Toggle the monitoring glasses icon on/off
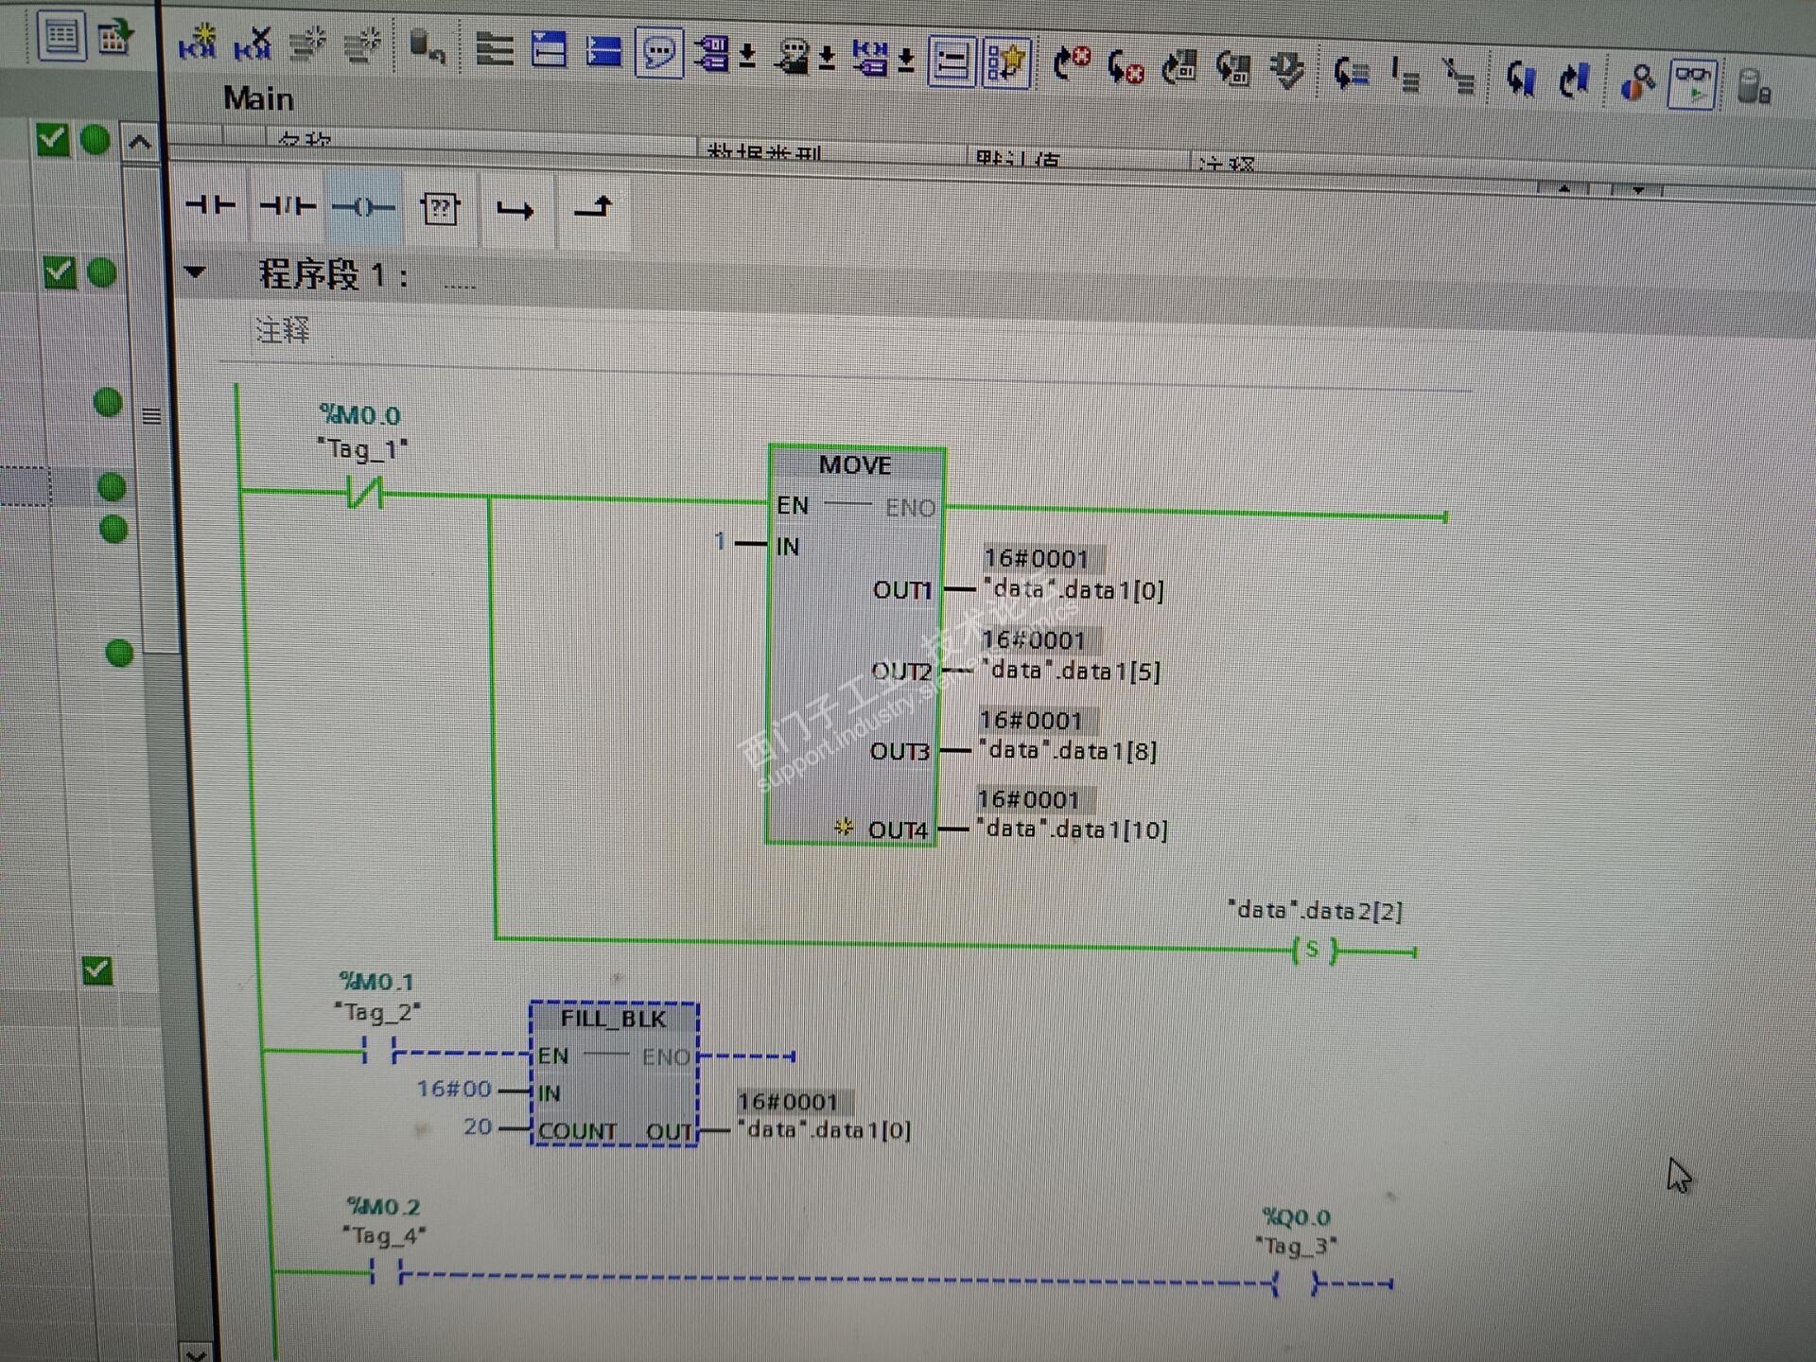This screenshot has width=1816, height=1362. (x=1691, y=83)
